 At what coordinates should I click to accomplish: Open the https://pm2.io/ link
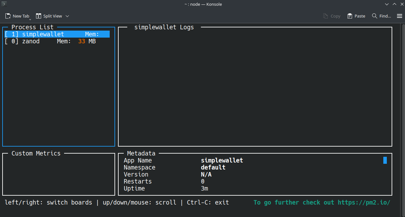[364, 202]
